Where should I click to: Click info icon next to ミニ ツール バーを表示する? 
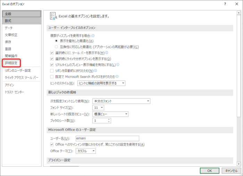[x=107, y=53]
